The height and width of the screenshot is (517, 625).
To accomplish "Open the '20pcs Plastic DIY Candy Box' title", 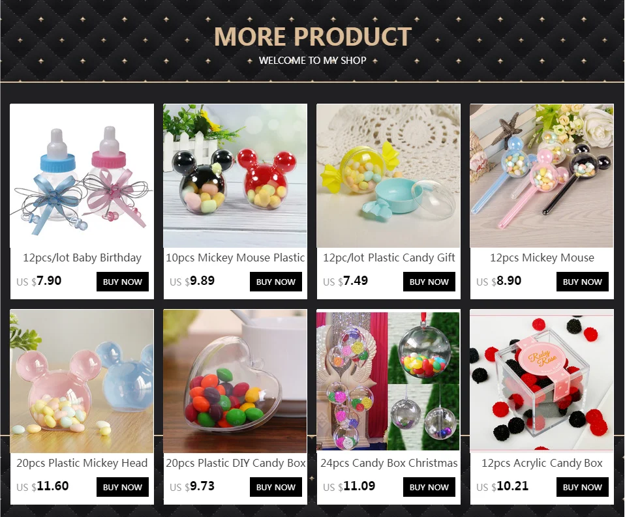I will pyautogui.click(x=236, y=463).
